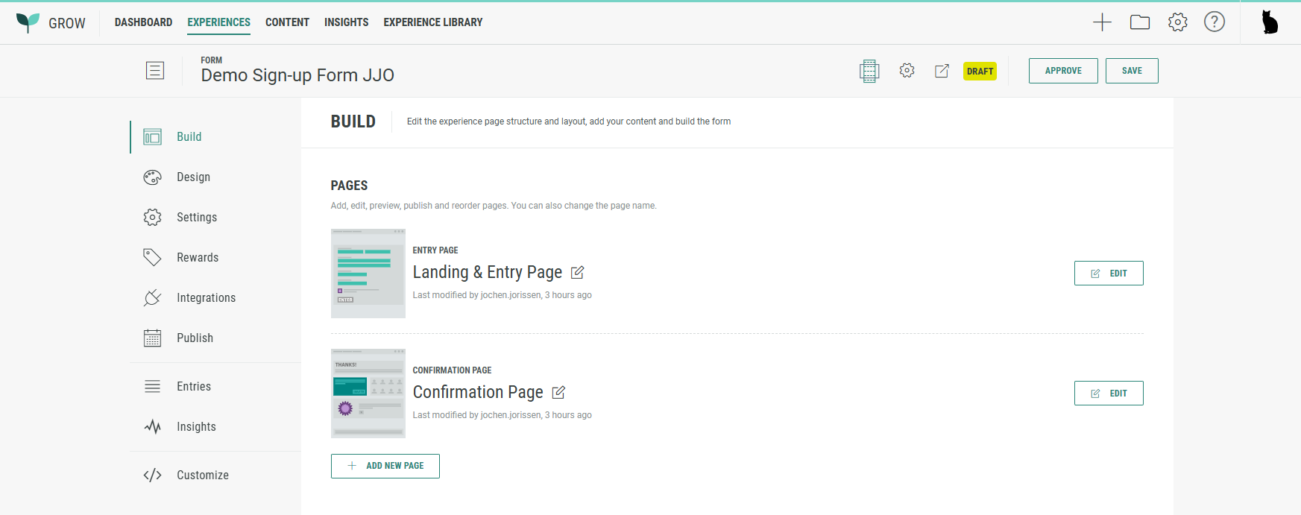The image size is (1301, 515).
Task: Click the GROW logo icon
Action: 28,22
